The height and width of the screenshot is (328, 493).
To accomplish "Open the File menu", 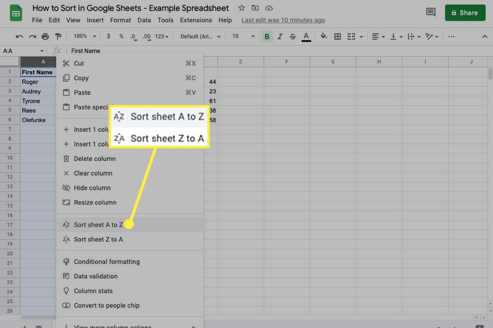I will [37, 20].
